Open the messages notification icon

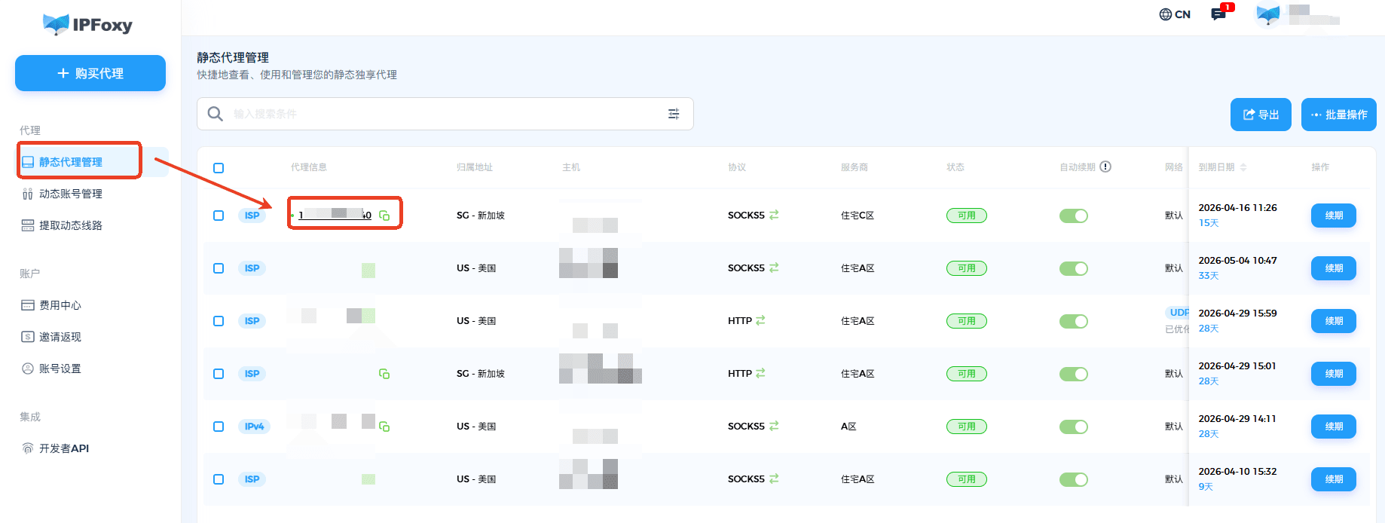click(1218, 14)
